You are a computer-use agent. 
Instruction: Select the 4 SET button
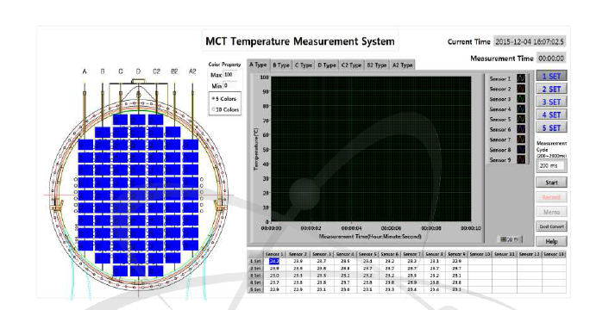[x=551, y=115]
